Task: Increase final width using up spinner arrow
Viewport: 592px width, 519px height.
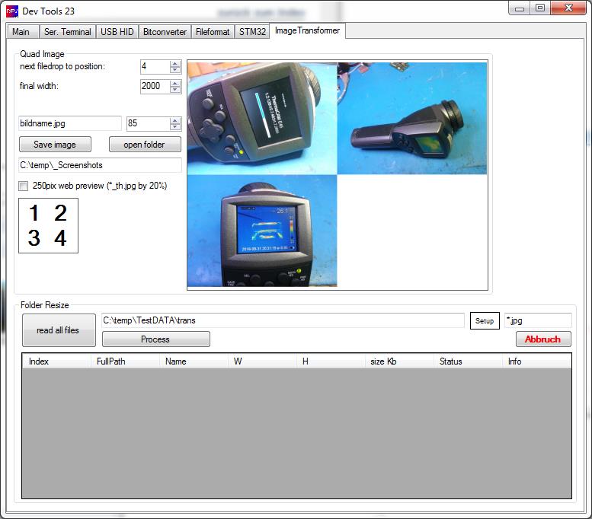Action: [x=175, y=83]
